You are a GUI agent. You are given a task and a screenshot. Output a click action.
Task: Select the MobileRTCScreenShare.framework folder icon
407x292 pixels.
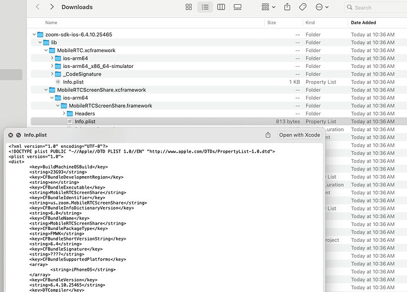tap(64, 106)
